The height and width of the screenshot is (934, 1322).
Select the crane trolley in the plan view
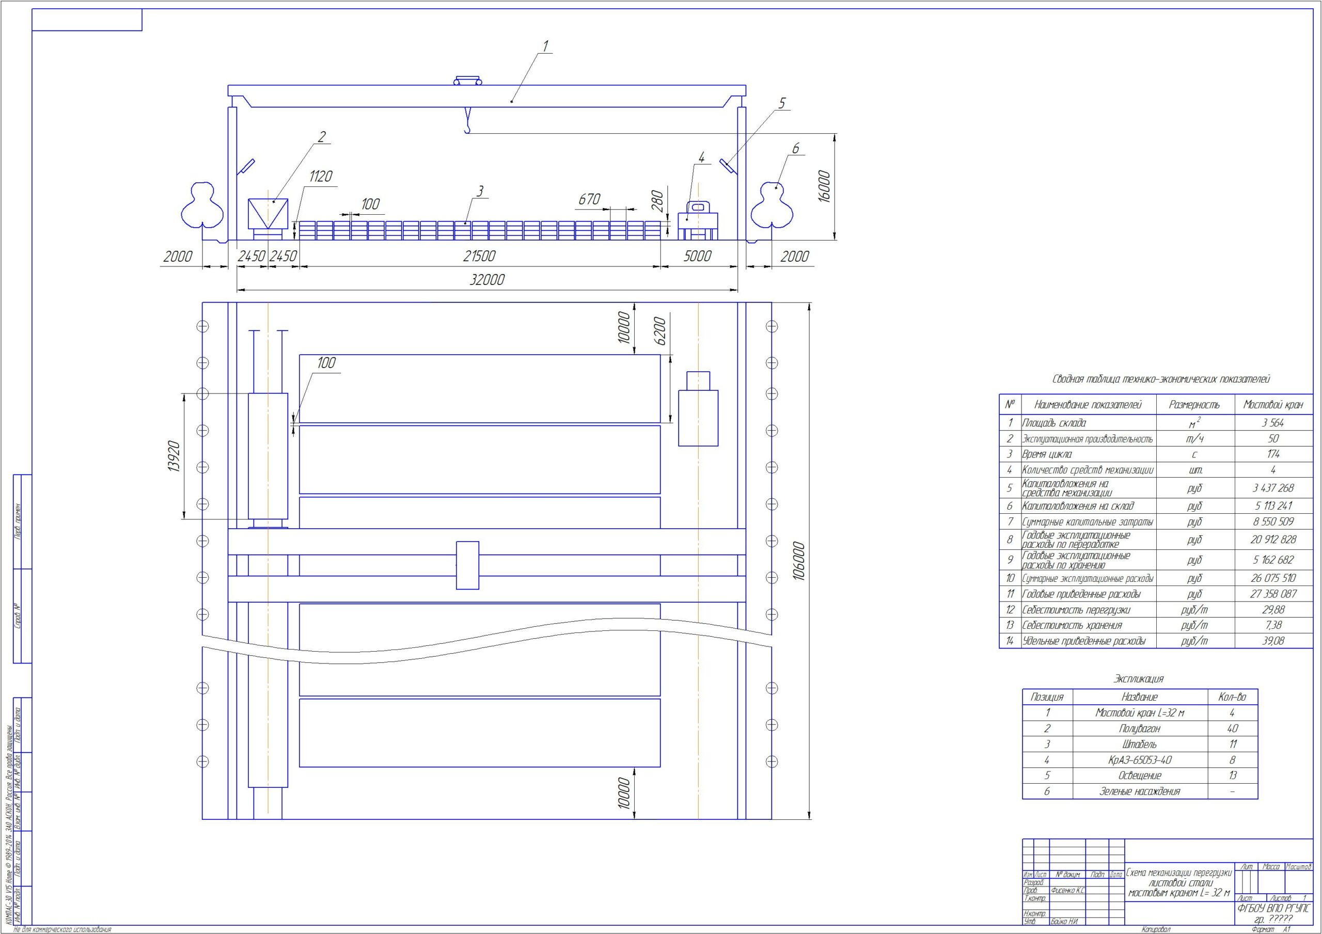click(x=467, y=565)
